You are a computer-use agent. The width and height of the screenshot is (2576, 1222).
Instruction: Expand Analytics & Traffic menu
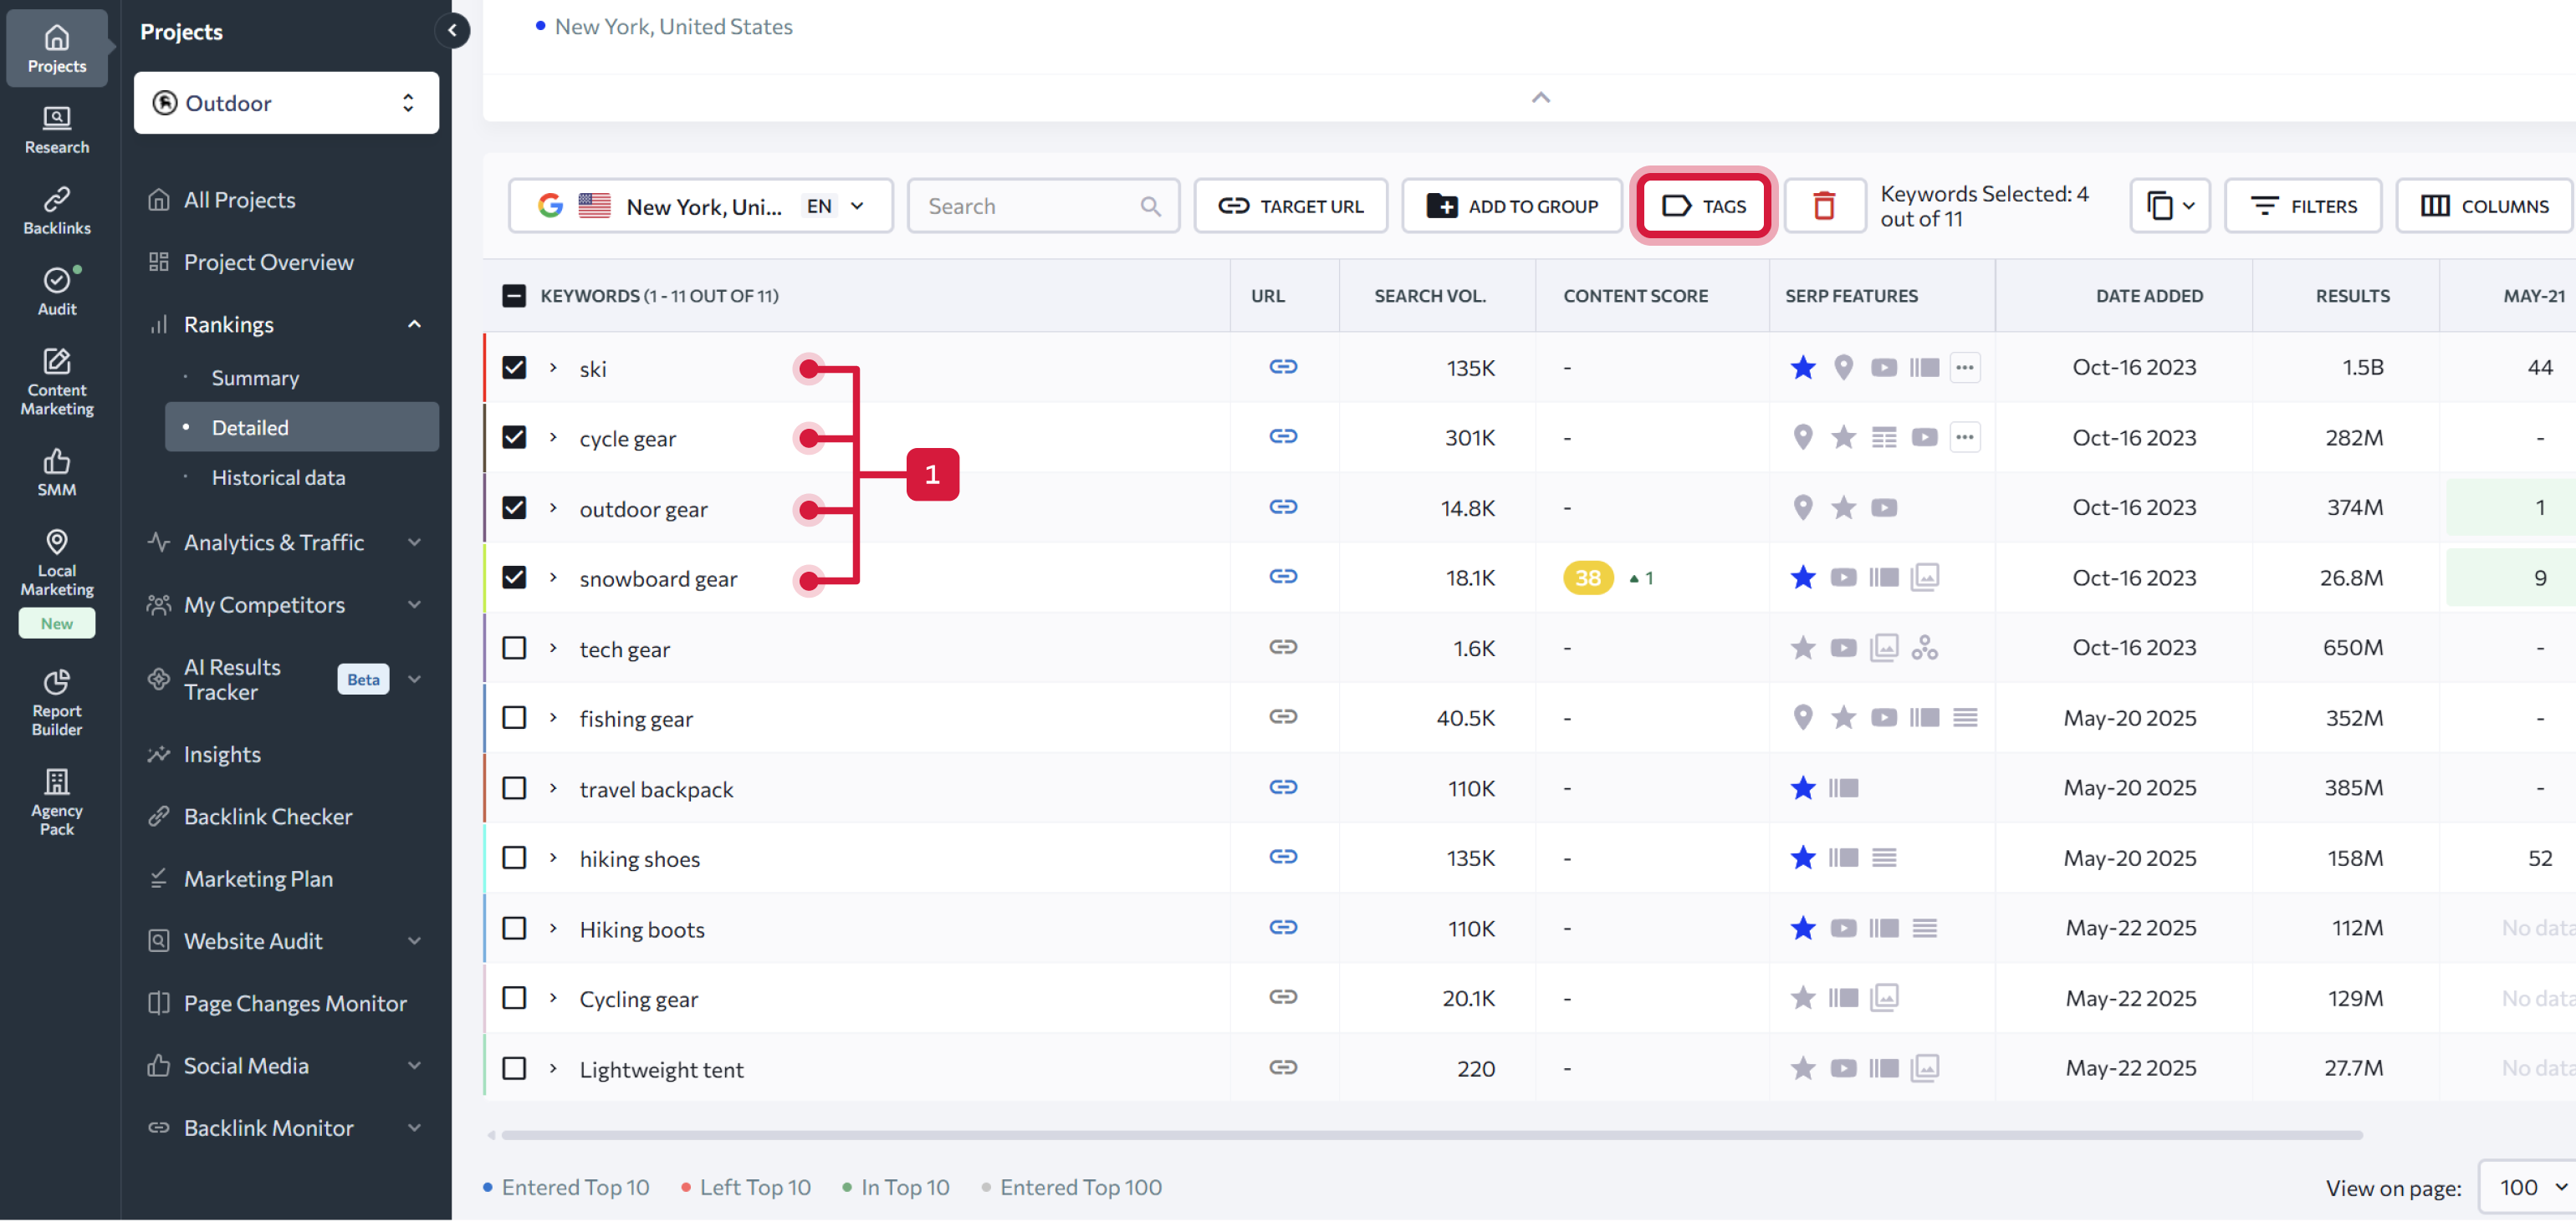click(x=414, y=542)
